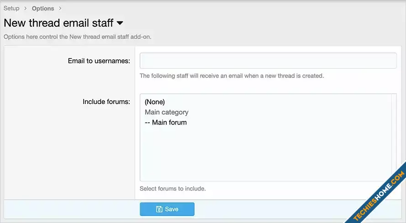Click the "Email to usernames:" label
Image resolution: width=406 pixels, height=223 pixels.
click(x=99, y=61)
